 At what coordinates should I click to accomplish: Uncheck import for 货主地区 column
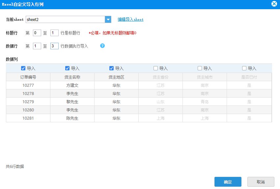pos(111,68)
